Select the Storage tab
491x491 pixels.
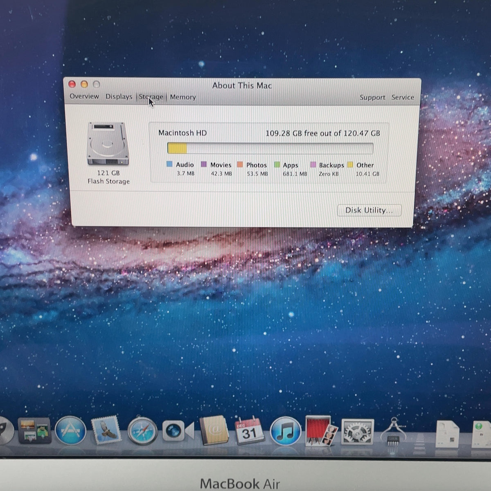tap(151, 97)
